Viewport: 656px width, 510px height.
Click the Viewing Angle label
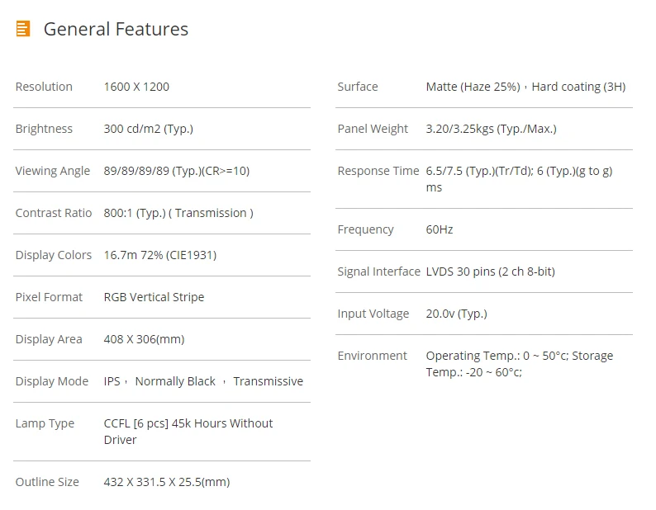tap(53, 171)
